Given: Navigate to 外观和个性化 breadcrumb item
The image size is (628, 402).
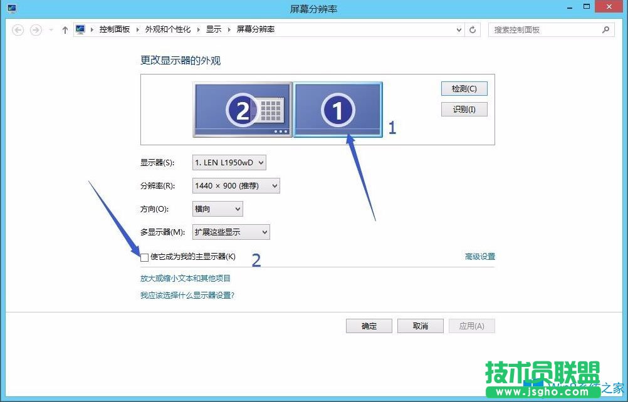Looking at the screenshot, I should pyautogui.click(x=167, y=29).
